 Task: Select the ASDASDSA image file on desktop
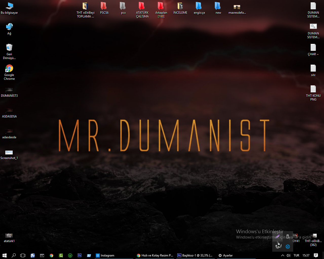pos(9,113)
